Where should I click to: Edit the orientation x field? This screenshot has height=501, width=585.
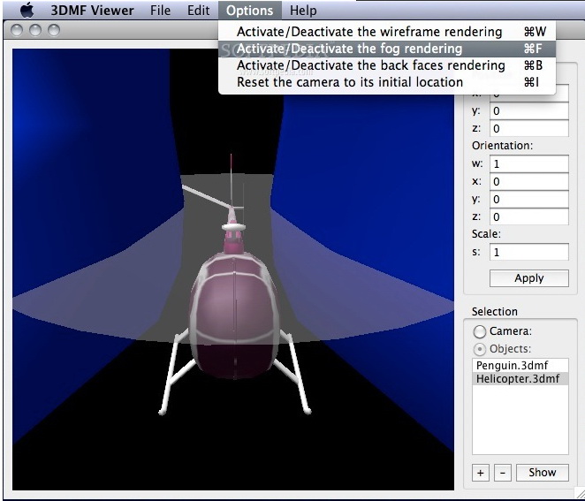point(529,182)
